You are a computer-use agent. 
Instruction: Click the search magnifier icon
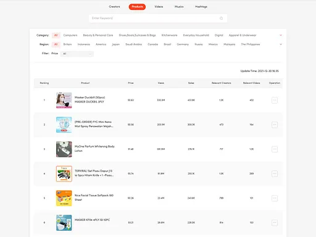click(221, 19)
